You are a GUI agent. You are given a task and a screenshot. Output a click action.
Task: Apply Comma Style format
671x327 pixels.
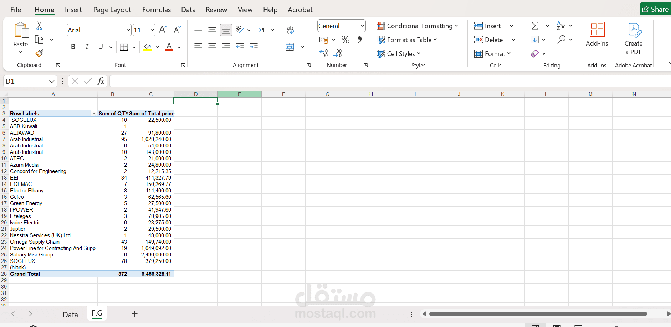click(x=359, y=40)
